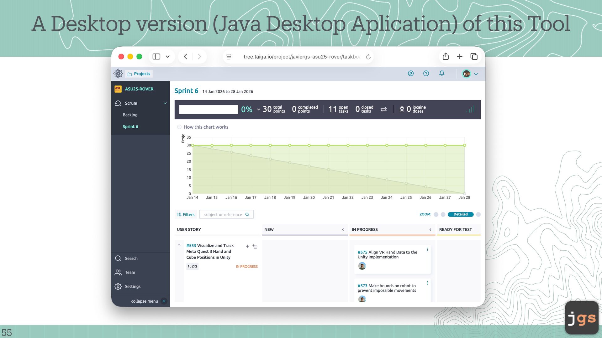Click the Safari share icon
602x338 pixels.
point(446,57)
